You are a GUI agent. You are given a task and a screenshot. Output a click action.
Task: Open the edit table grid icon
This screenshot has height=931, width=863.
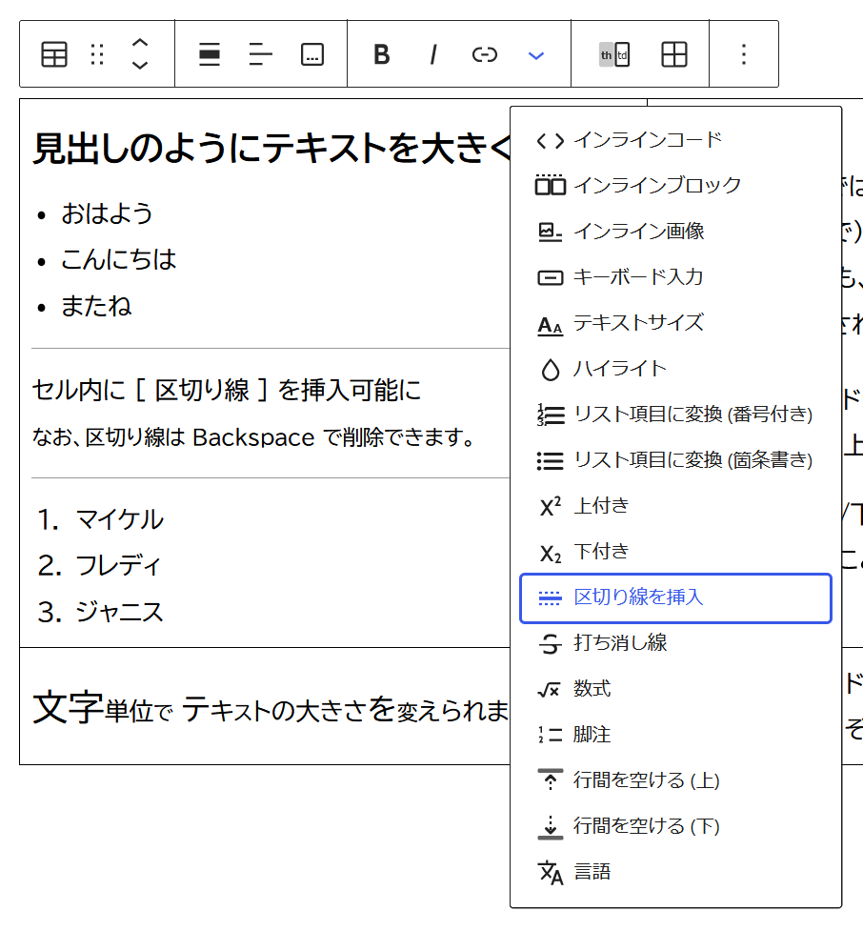674,54
